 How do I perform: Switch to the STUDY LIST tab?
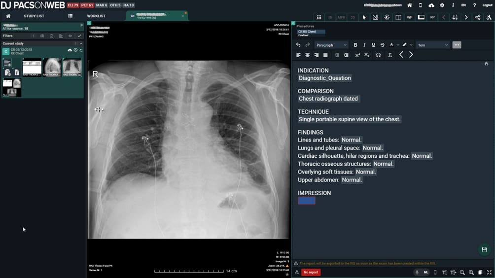pyautogui.click(x=34, y=16)
